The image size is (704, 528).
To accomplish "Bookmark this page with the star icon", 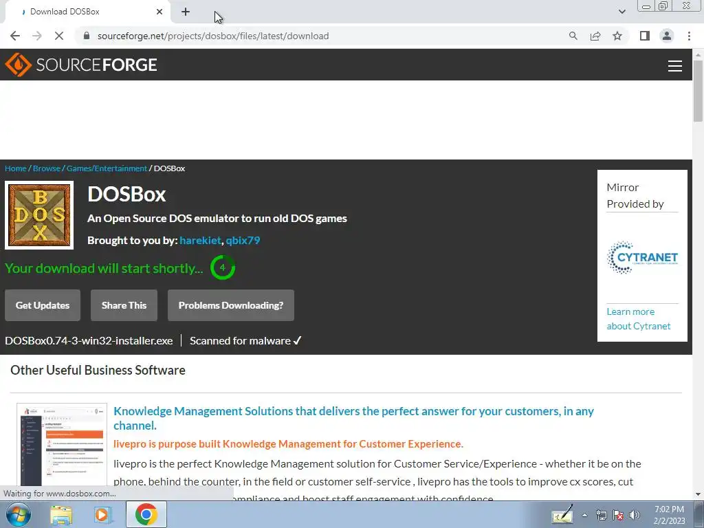I will pyautogui.click(x=617, y=36).
